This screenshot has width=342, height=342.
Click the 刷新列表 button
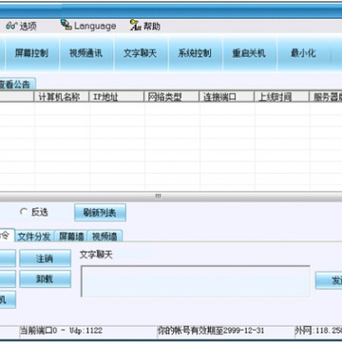click(100, 213)
